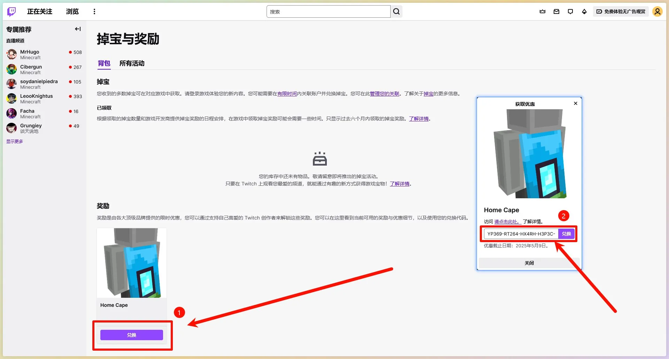Open the whispers mail icon
This screenshot has height=359, width=669.
coord(556,11)
